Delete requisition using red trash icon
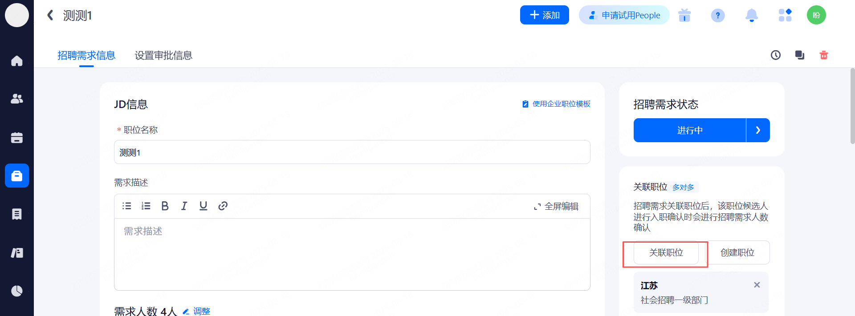Viewport: 855px width, 316px height. click(823, 55)
